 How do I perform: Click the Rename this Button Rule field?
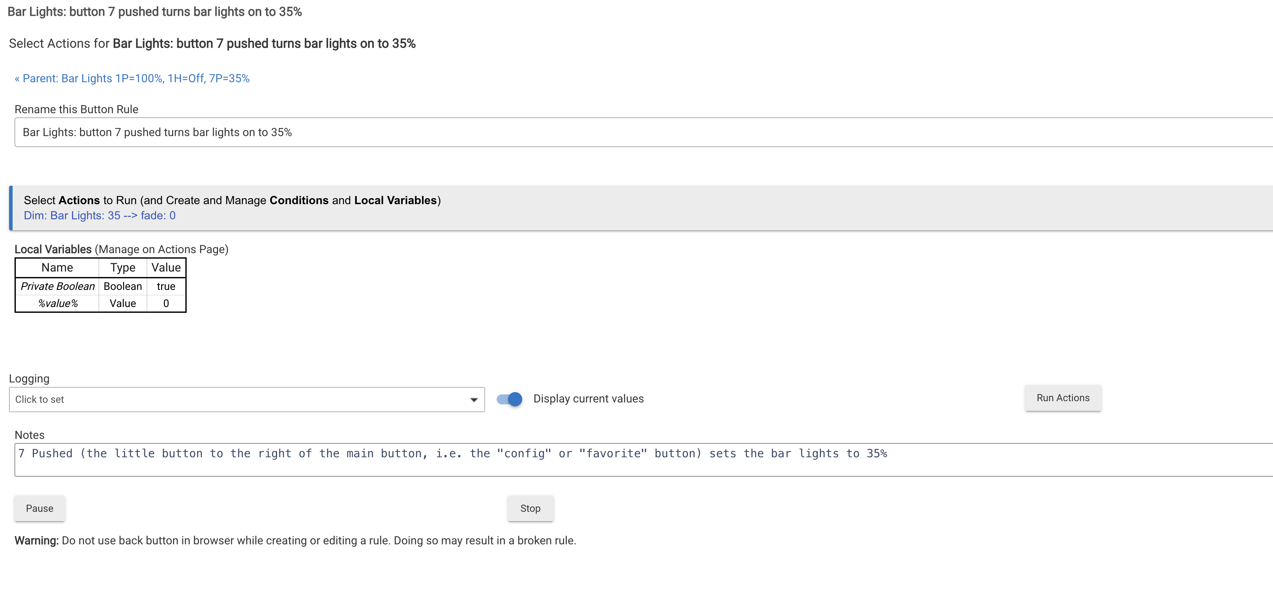[x=642, y=132]
